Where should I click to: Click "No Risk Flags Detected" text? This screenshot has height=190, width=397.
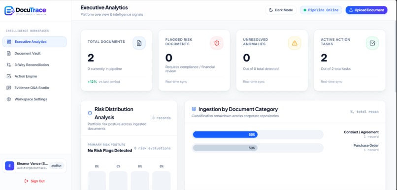pyautogui.click(x=110, y=151)
